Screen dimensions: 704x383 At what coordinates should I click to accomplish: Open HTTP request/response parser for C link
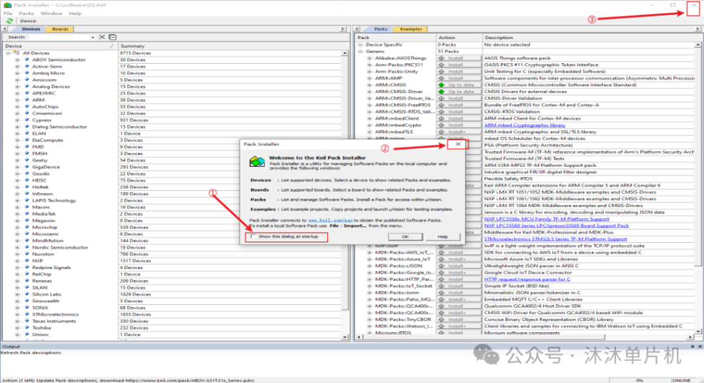pos(527,279)
